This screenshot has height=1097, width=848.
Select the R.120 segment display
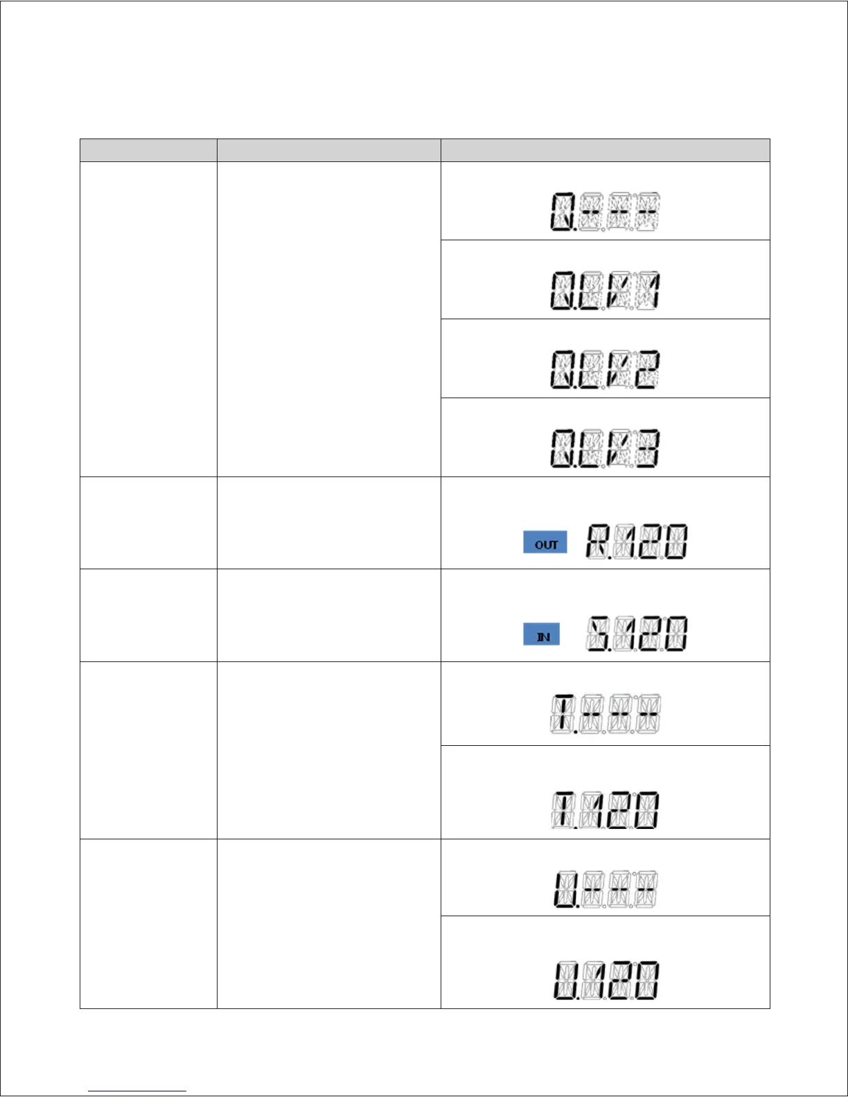(637, 542)
